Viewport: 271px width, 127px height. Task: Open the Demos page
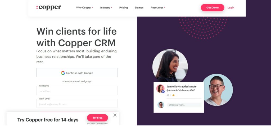click(139, 8)
